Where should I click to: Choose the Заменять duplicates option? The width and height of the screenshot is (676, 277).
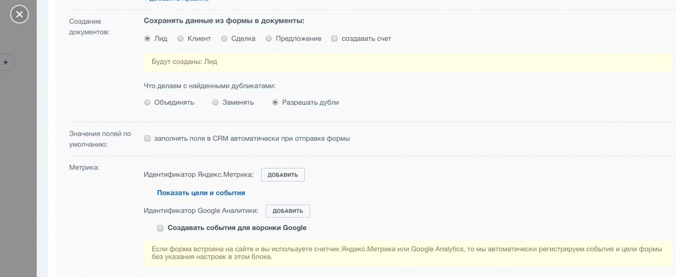[x=215, y=102]
